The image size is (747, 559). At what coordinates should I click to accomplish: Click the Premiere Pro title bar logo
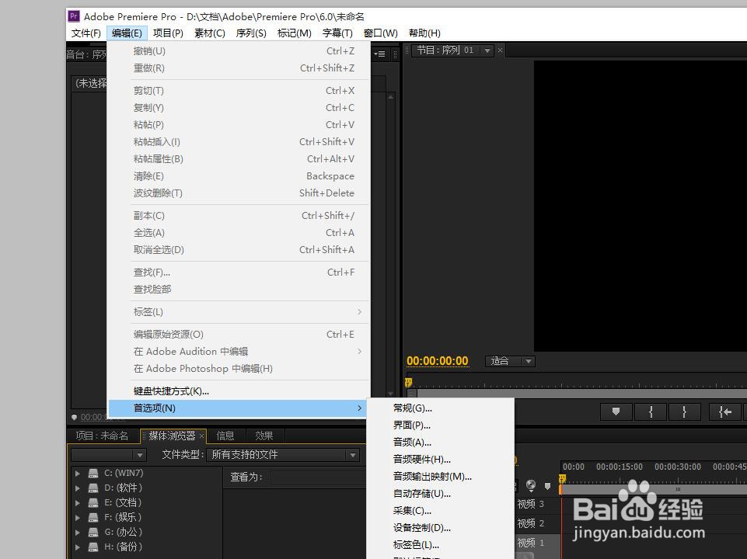click(73, 16)
